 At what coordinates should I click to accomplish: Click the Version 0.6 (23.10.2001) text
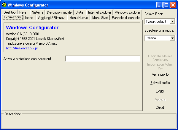click(x=23, y=34)
